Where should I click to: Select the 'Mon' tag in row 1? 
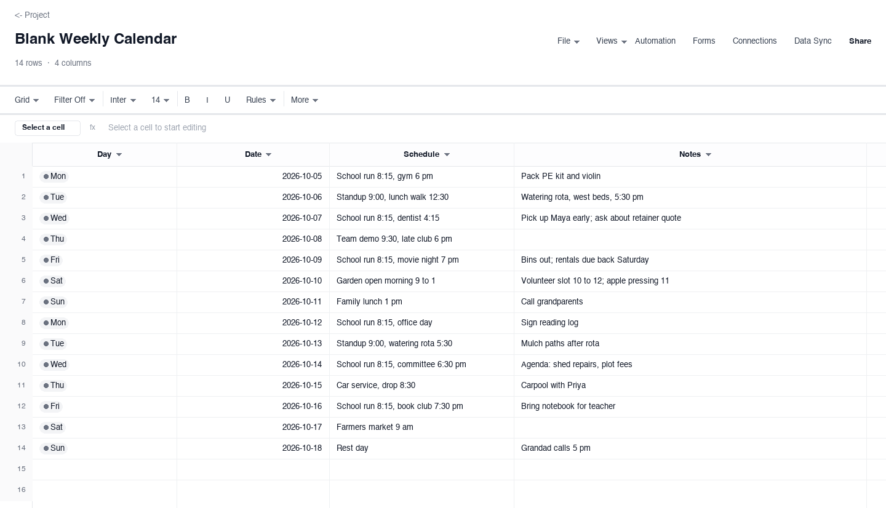[x=54, y=177]
